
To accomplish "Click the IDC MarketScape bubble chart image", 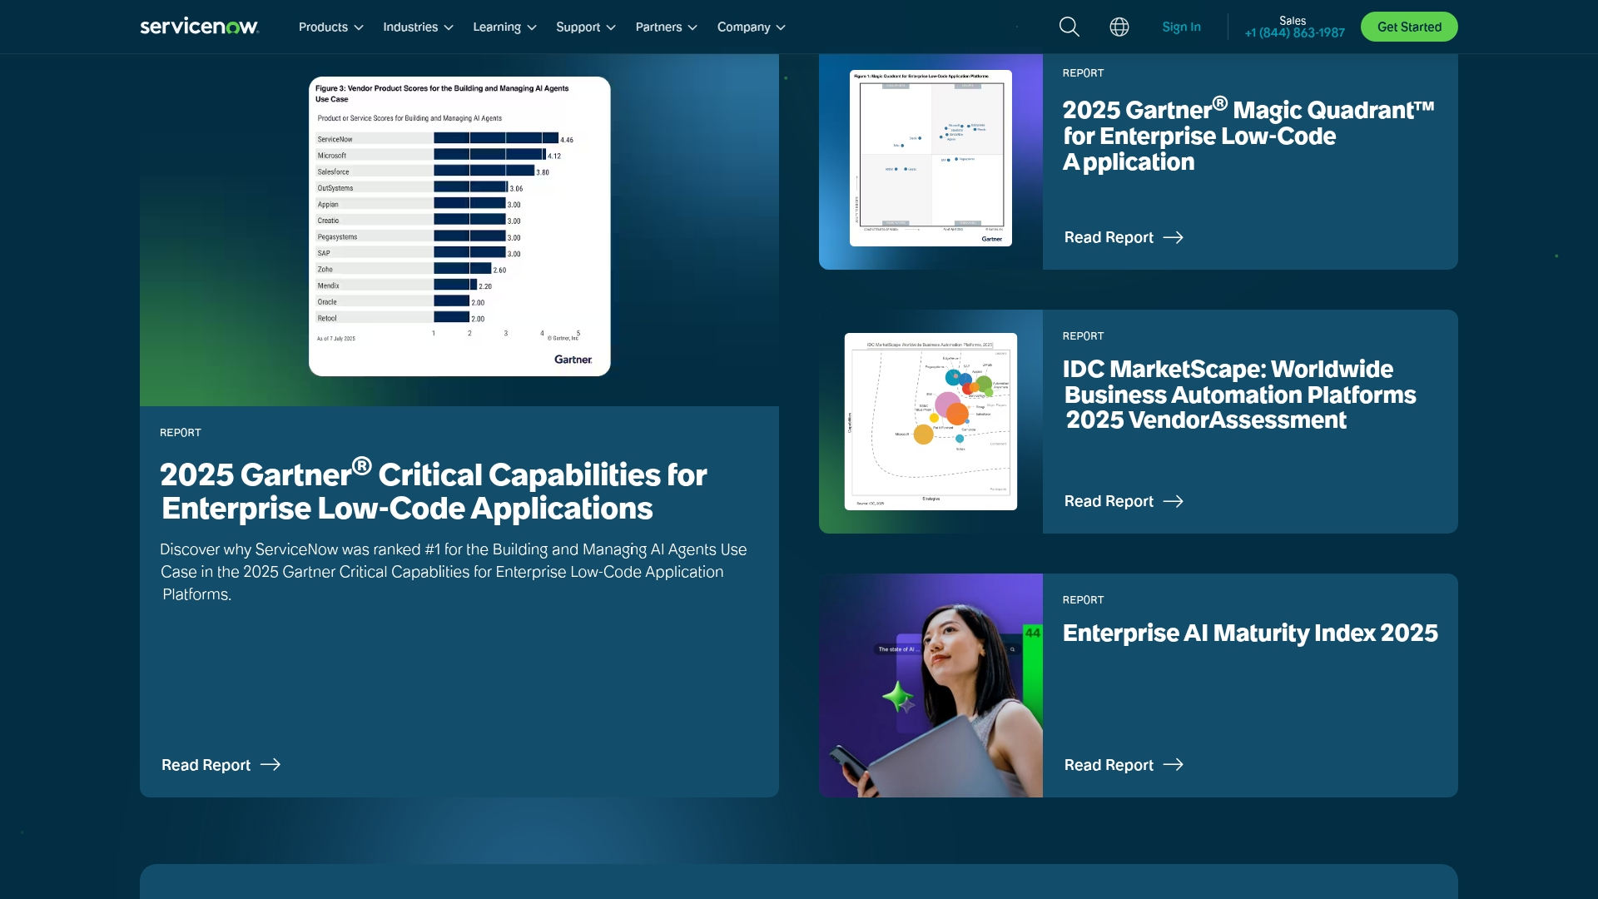I will tap(930, 420).
